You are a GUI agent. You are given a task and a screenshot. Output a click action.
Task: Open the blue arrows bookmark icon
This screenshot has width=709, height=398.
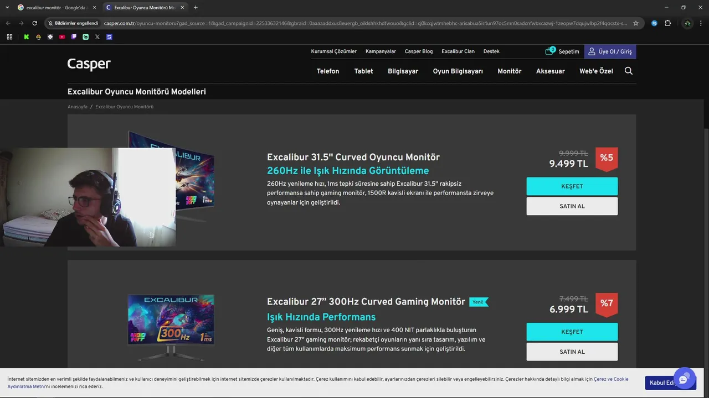coord(109,37)
